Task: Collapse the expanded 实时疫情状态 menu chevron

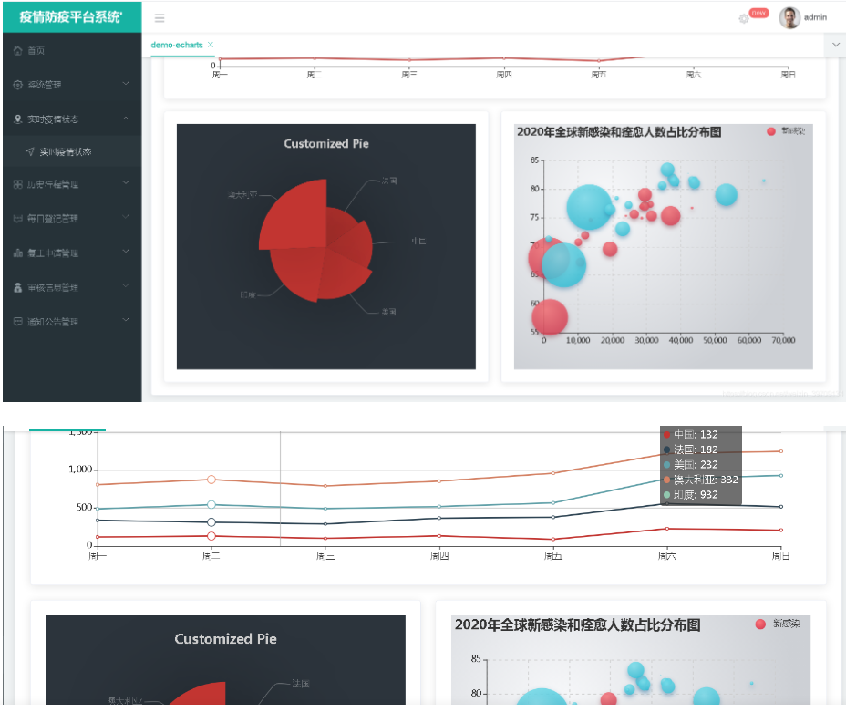Action: [x=126, y=119]
